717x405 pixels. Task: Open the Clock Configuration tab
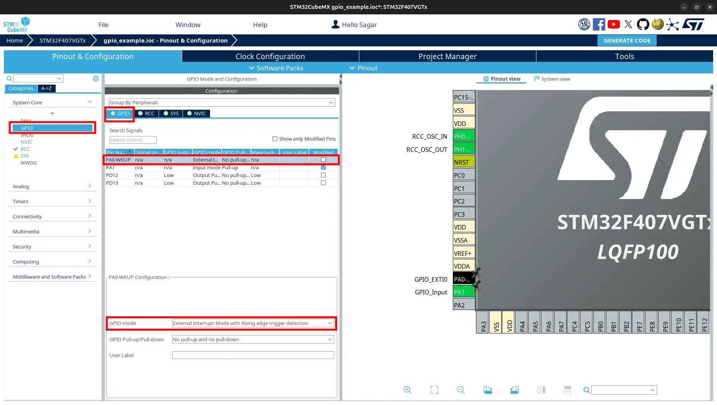tap(270, 56)
